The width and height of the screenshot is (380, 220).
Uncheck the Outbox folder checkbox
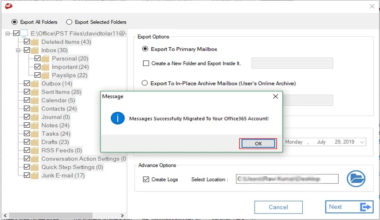(x=27, y=83)
